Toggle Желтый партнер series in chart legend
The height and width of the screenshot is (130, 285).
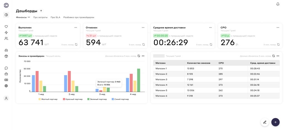pos(48,99)
